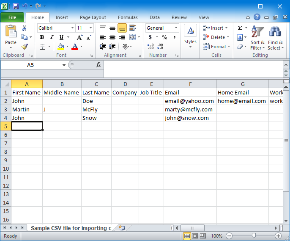Open the Calibri font name dropdown

(x=73, y=28)
